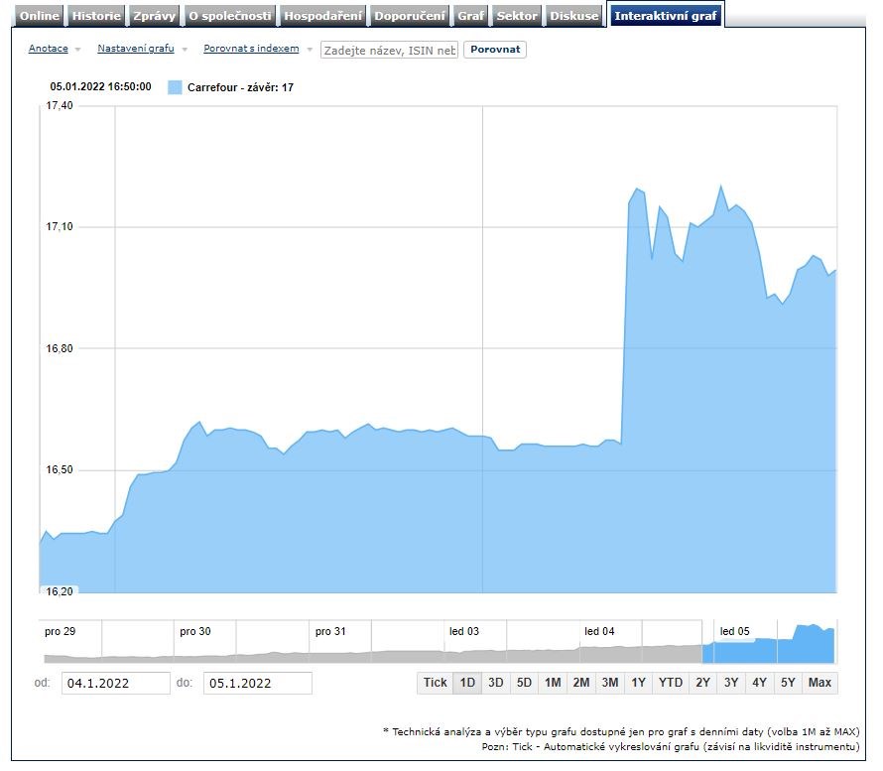Image resolution: width=883 pixels, height=771 pixels.
Task: Click the 'do' end date field
Action: [x=257, y=683]
